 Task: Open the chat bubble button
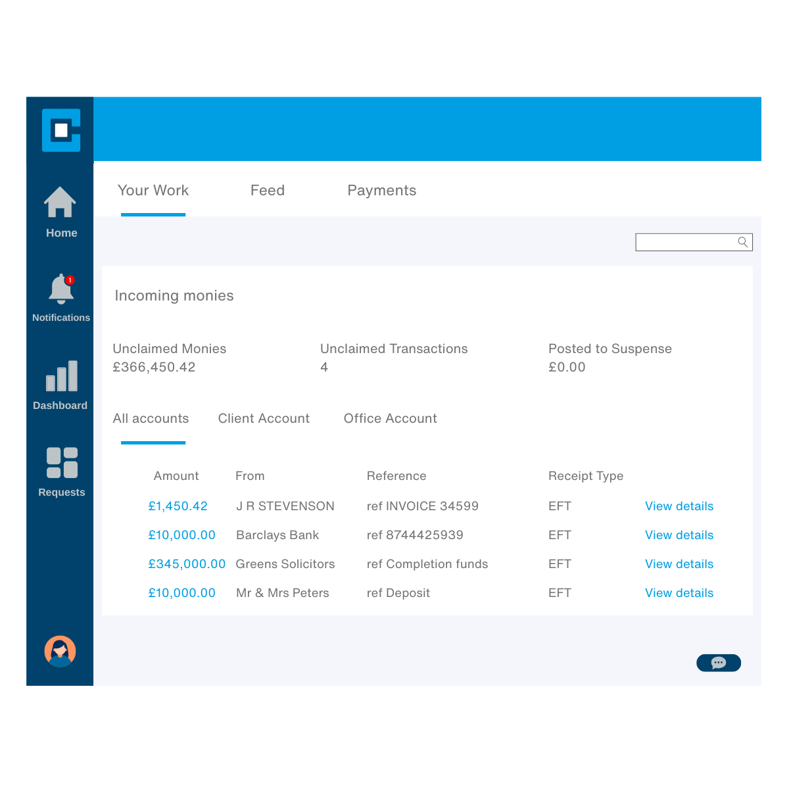(x=718, y=663)
